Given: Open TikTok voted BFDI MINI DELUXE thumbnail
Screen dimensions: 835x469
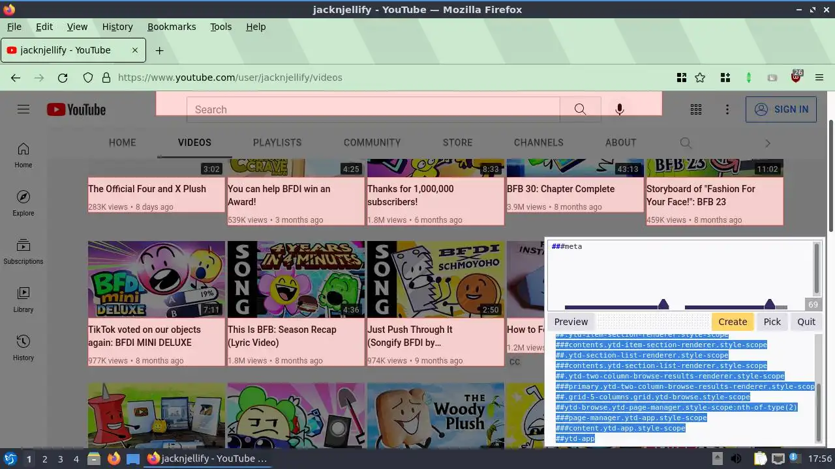Looking at the screenshot, I should pyautogui.click(x=157, y=279).
